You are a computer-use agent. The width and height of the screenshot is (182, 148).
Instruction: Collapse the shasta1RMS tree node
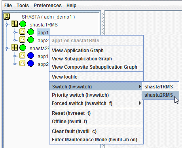click(x=7, y=24)
